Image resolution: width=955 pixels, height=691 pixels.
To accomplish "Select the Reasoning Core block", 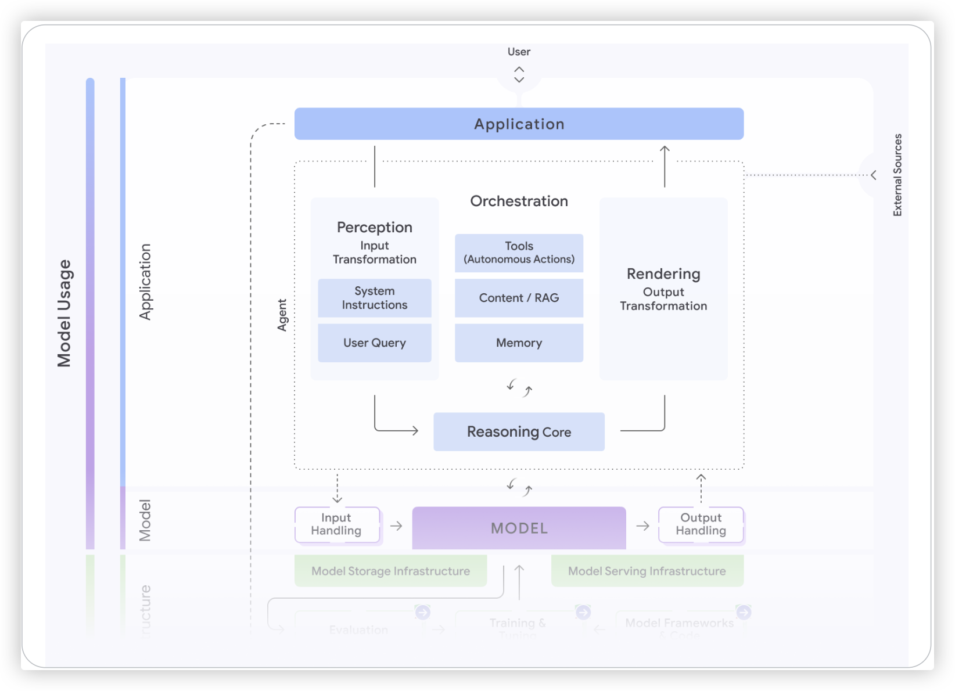I will (x=519, y=432).
